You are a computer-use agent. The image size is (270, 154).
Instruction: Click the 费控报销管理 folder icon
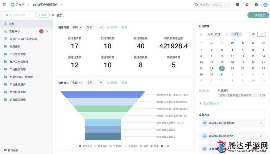tap(5, 92)
